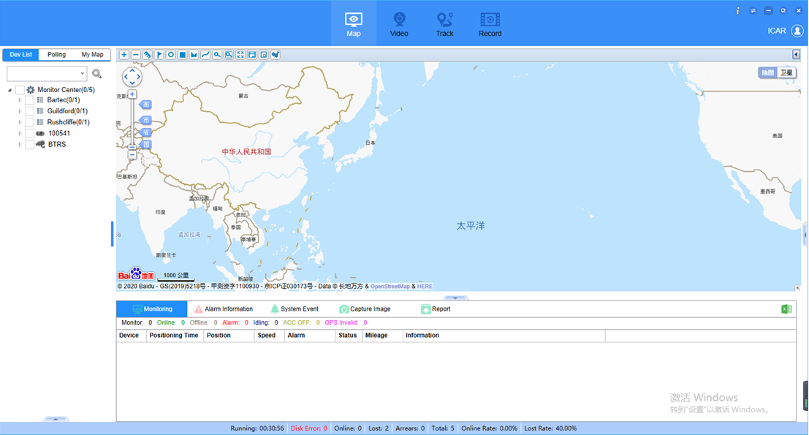Click the map zoom slider track
Image resolution: width=809 pixels, height=435 pixels.
coord(132,121)
